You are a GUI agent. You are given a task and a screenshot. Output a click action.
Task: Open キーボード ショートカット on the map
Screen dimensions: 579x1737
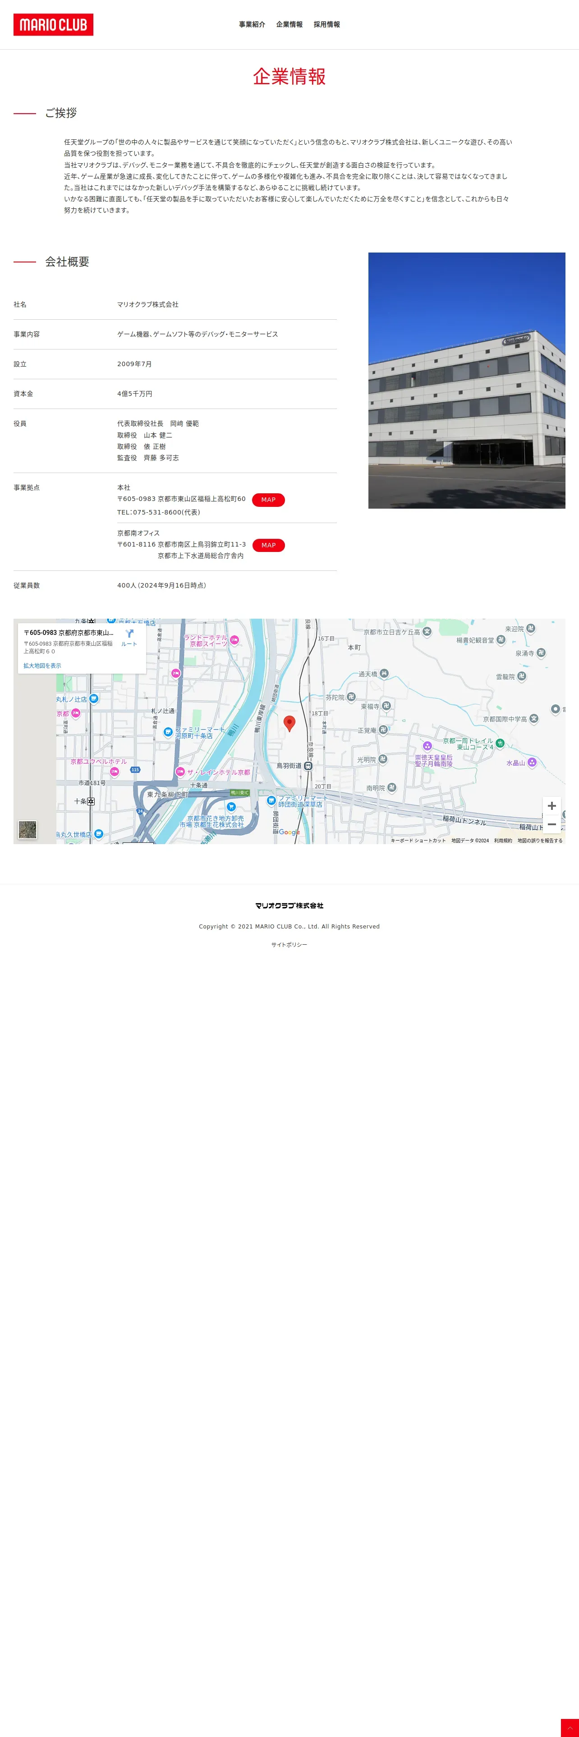(x=418, y=840)
